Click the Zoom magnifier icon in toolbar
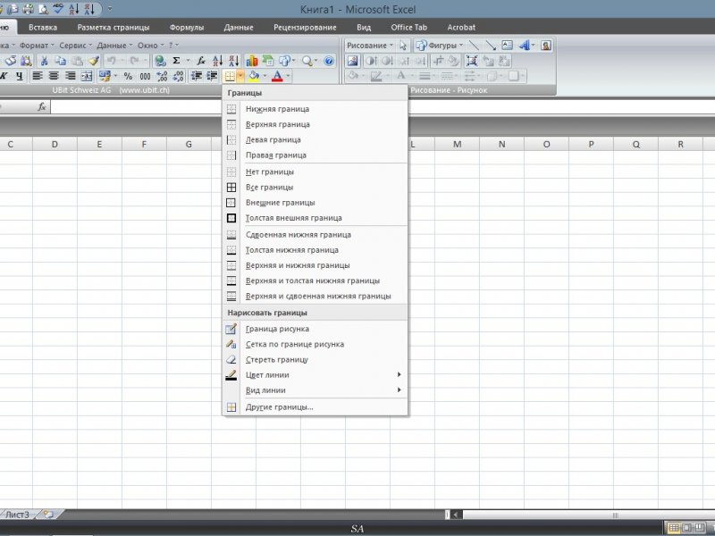 point(307,61)
